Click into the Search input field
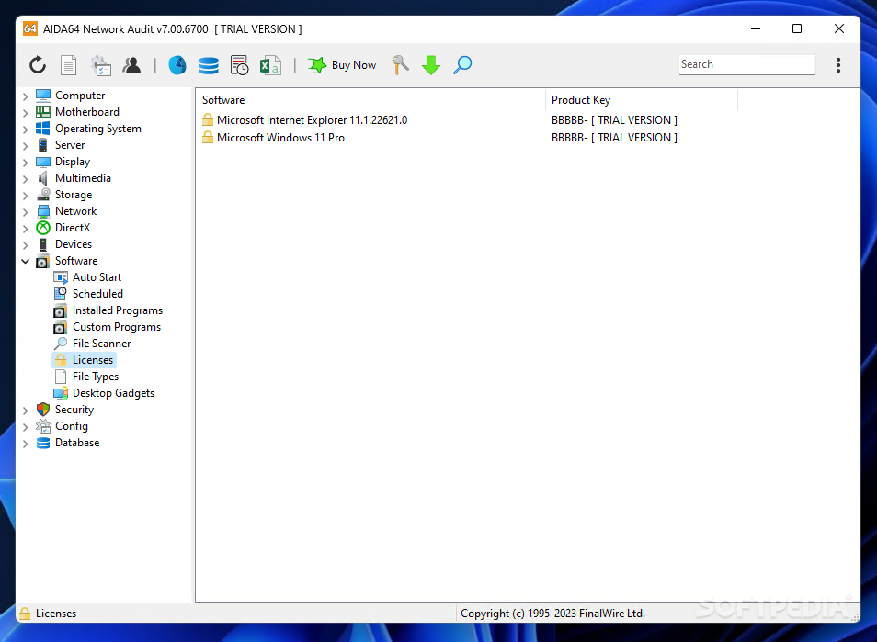This screenshot has width=877, height=642. (x=746, y=64)
